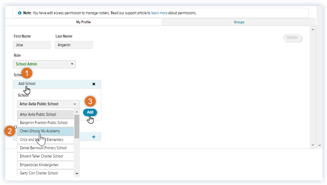Open the learn more link
This screenshot has width=327, height=185.
(x=159, y=13)
